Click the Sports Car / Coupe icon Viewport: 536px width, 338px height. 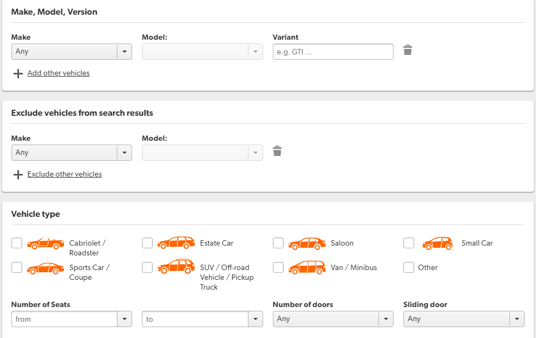point(46,268)
